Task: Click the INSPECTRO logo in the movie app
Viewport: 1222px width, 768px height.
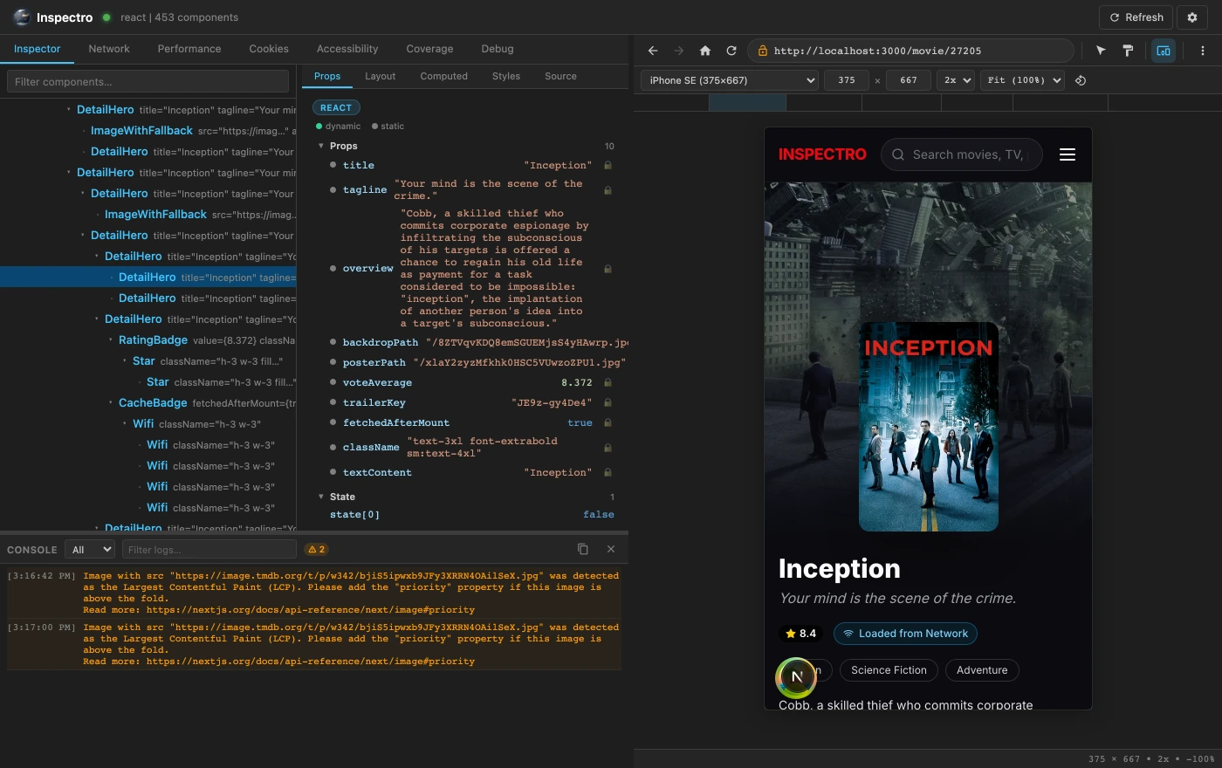Action: tap(822, 154)
